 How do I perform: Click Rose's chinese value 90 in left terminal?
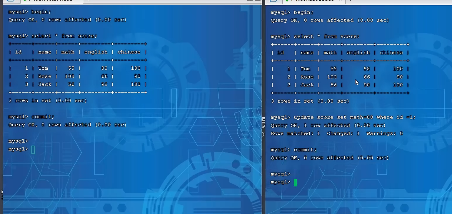(x=137, y=76)
